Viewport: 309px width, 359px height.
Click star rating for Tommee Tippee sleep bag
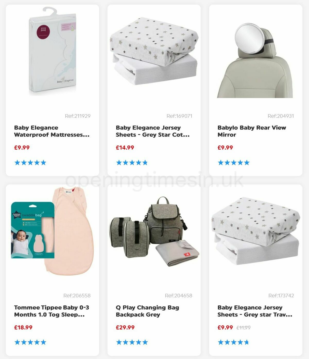(30, 342)
